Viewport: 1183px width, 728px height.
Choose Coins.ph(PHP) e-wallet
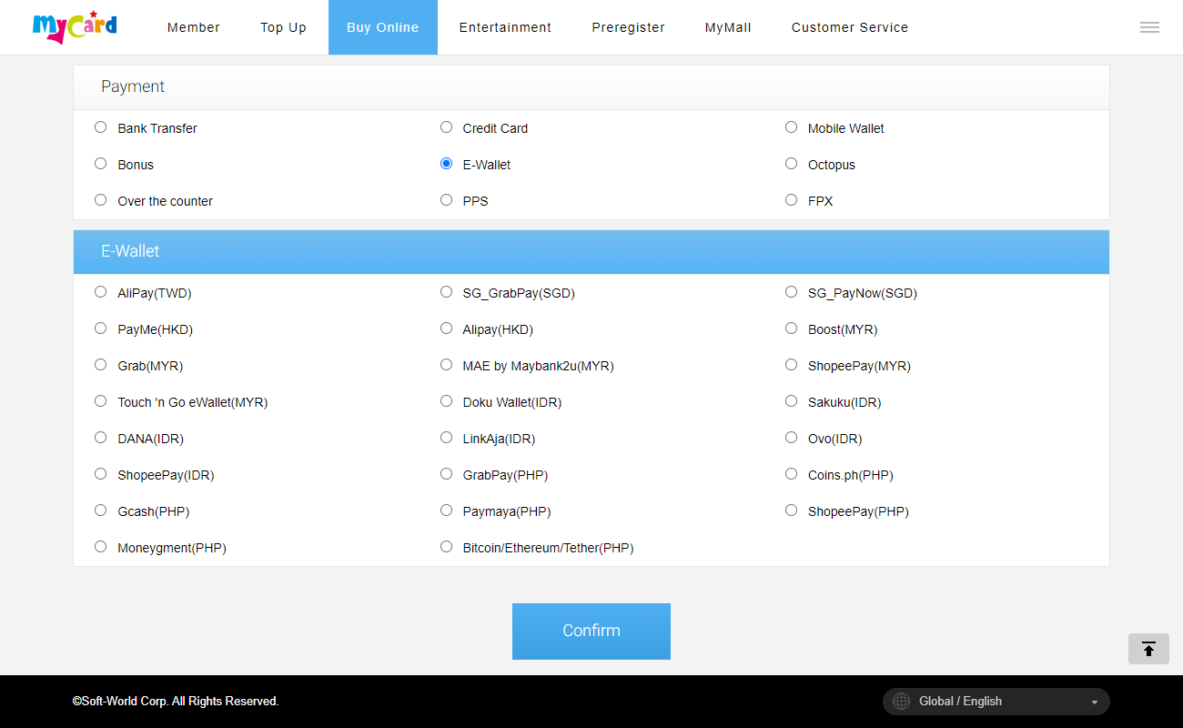click(x=792, y=474)
